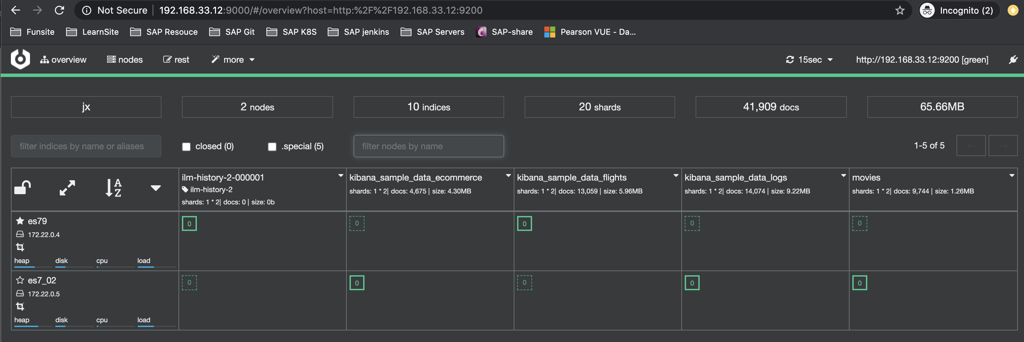The width and height of the screenshot is (1024, 342).
Task: Click the es79 heap usage bar
Action: point(33,266)
